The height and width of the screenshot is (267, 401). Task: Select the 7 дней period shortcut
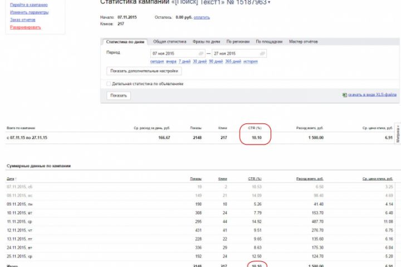pyautogui.click(x=184, y=61)
